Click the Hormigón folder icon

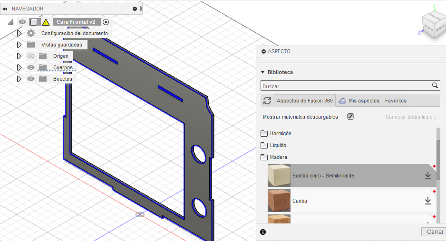point(264,133)
